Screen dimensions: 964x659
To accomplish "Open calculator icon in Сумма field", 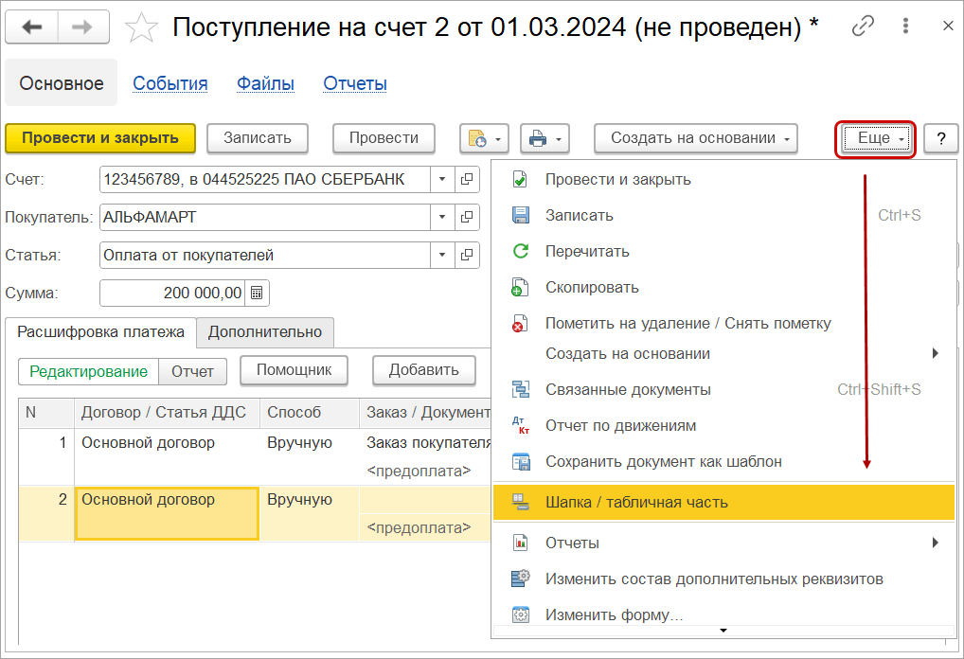I will coord(257,294).
